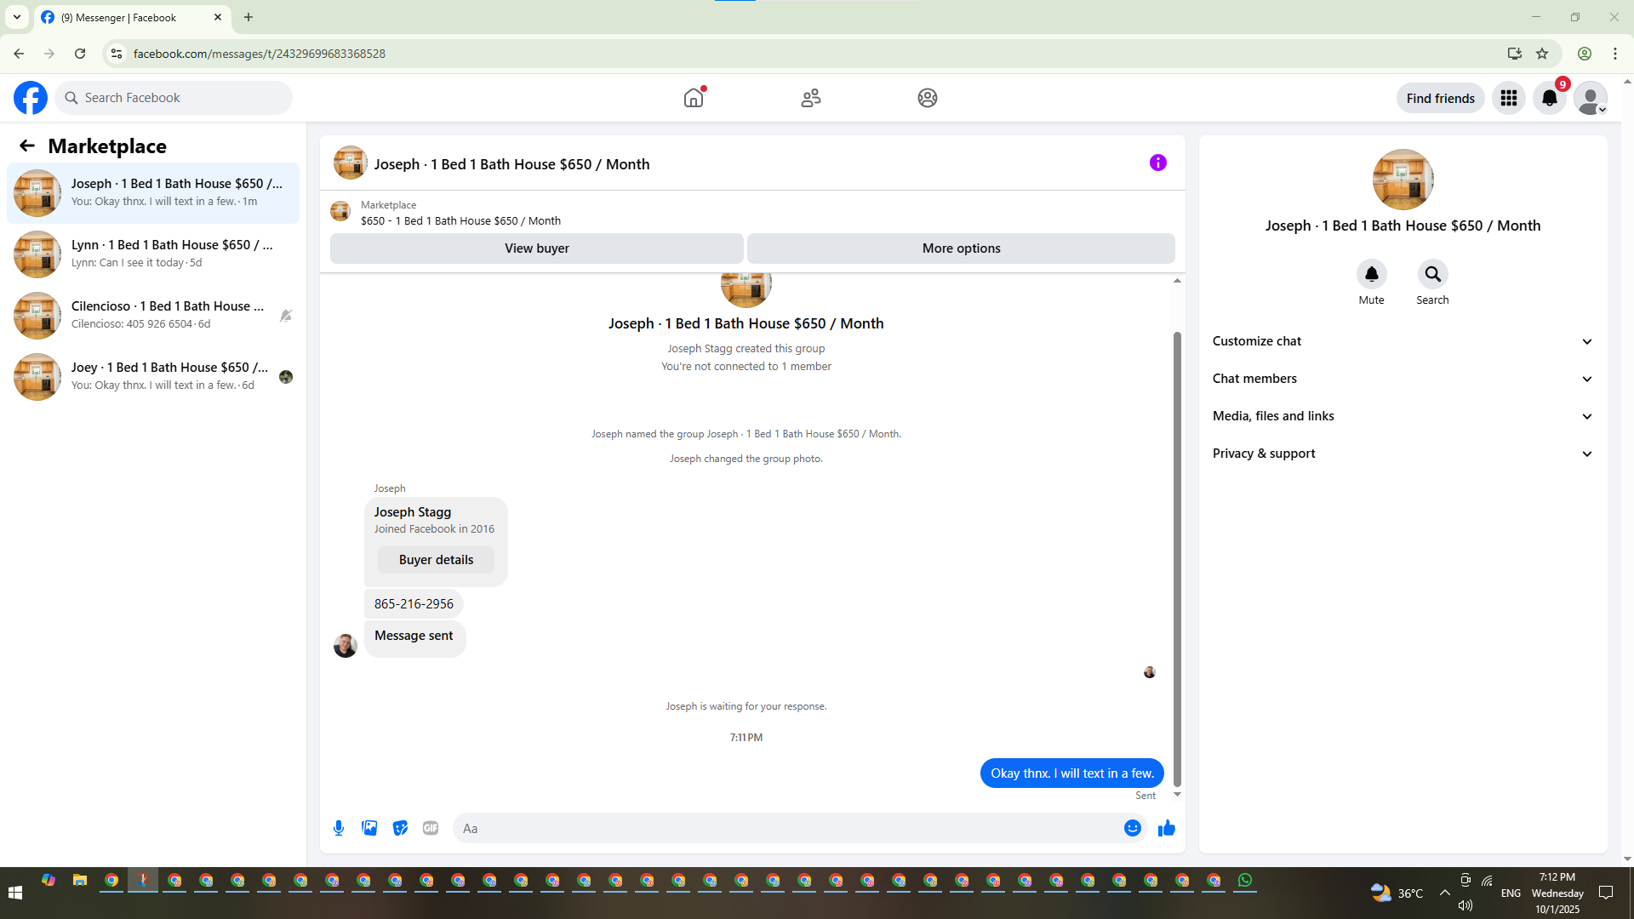Open the emoji picker in message box
1634x919 pixels.
[1132, 828]
